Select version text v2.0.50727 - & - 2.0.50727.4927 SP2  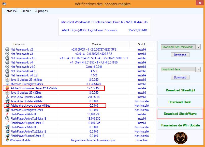94,49
